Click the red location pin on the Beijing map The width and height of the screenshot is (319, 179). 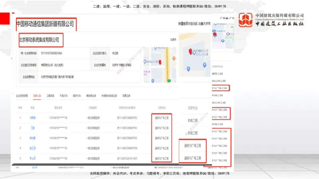[x=160, y=62]
